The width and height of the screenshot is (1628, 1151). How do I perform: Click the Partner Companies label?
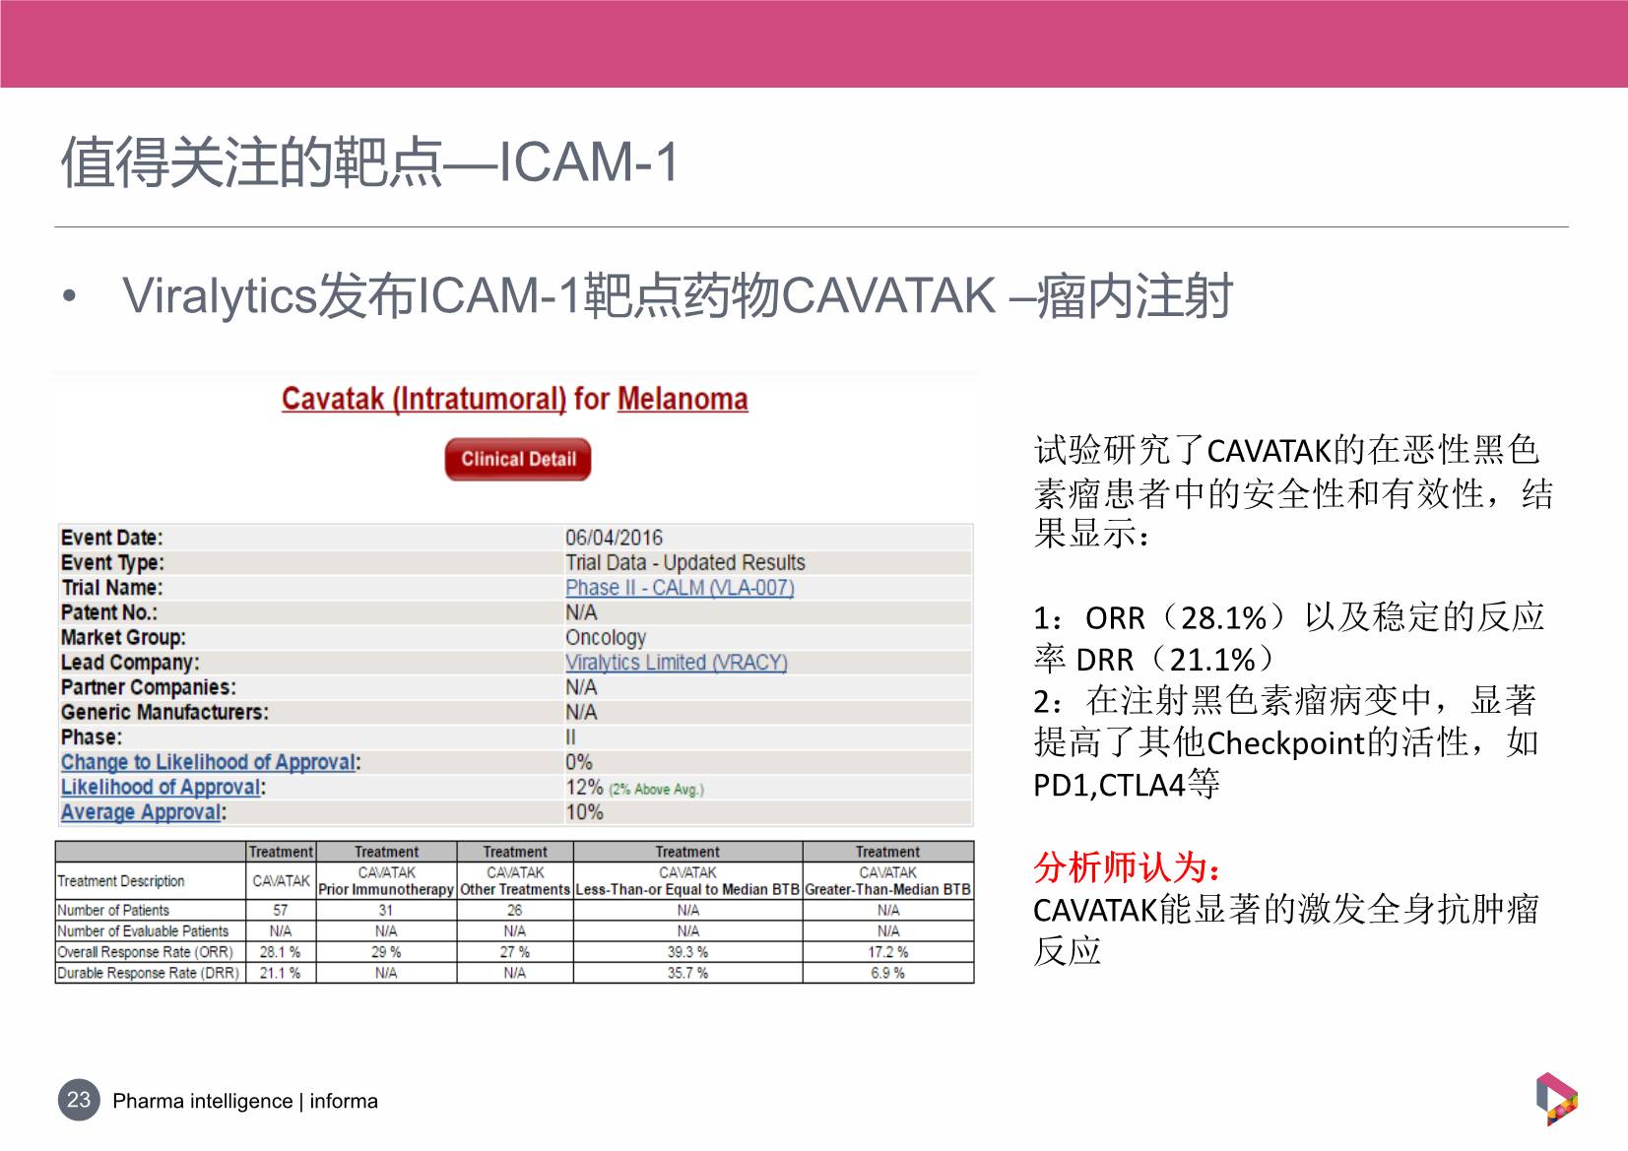tap(149, 687)
